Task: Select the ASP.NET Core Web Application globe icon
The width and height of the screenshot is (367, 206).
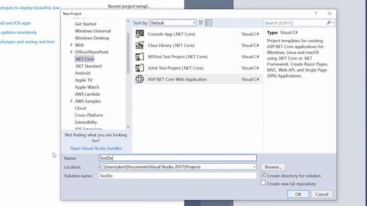Action: click(x=140, y=79)
